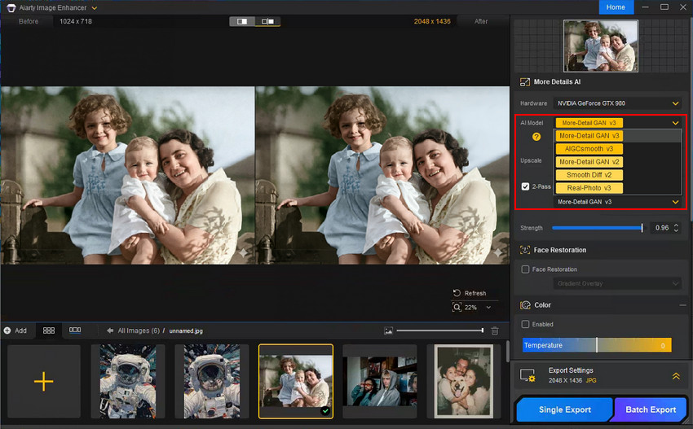This screenshot has width=693, height=429.
Task: Adjust the thumbnail size slider
Action: click(439, 331)
